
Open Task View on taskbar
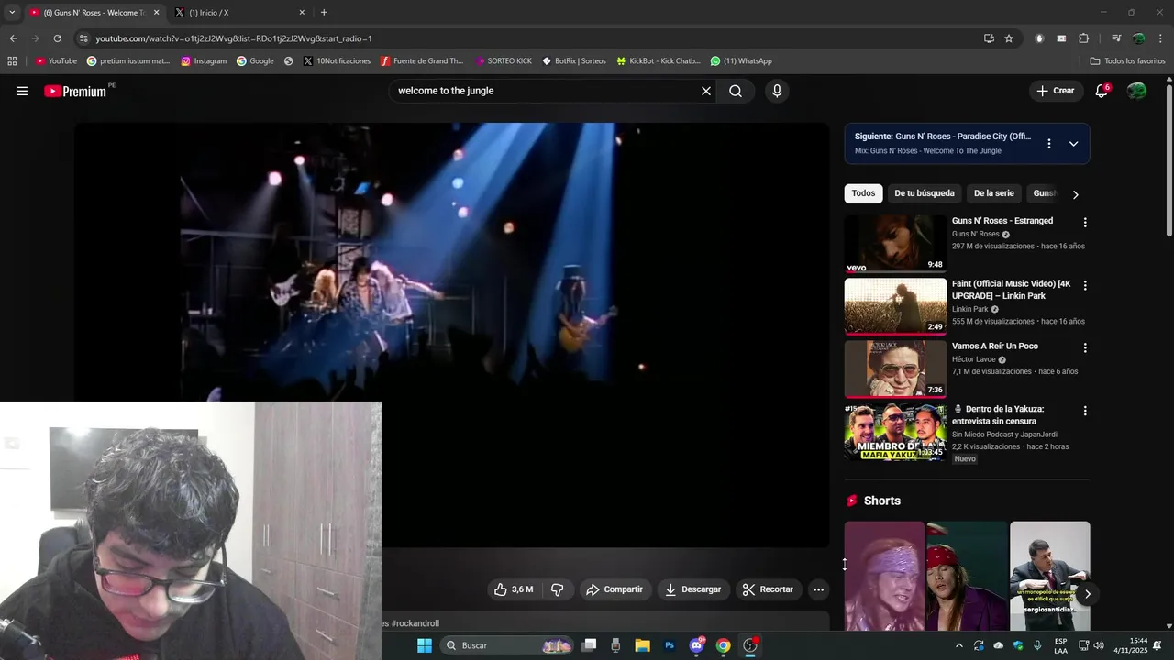(x=590, y=645)
